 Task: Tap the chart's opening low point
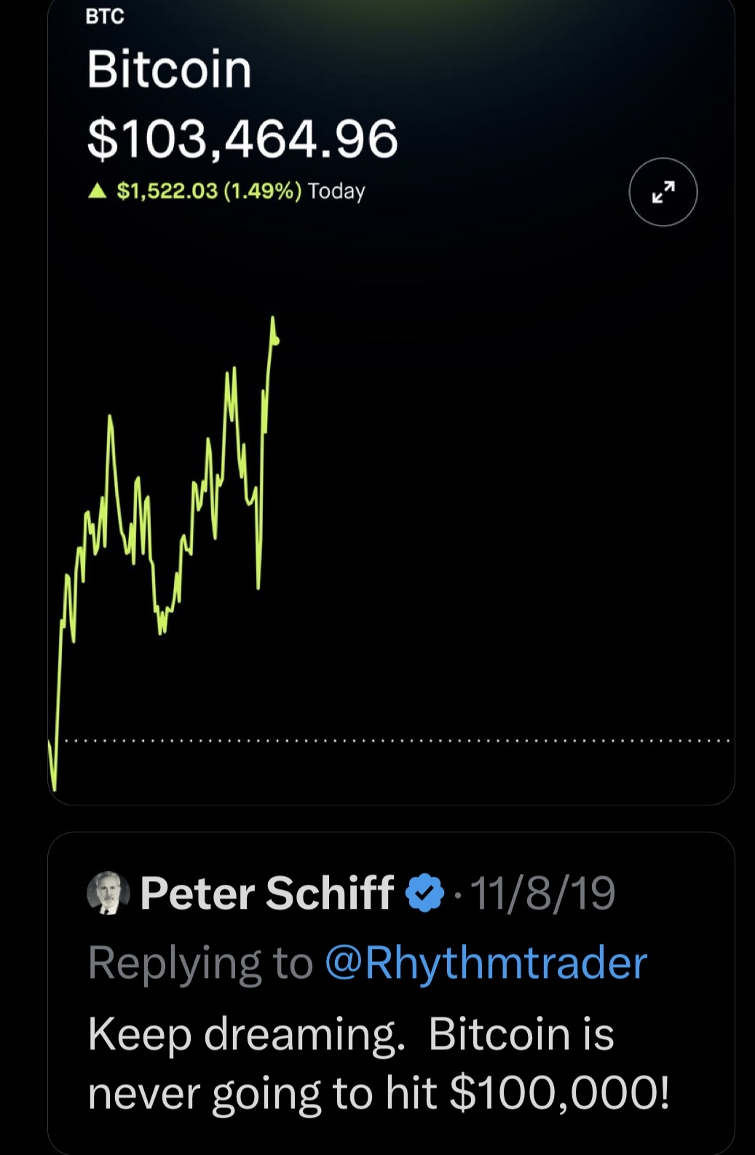coord(55,787)
